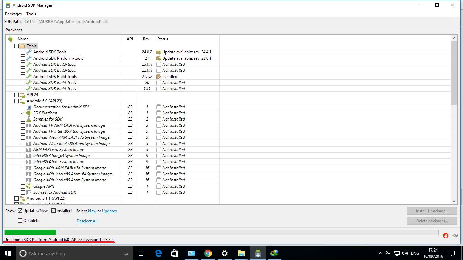Click the New selection link

[x=92, y=211]
